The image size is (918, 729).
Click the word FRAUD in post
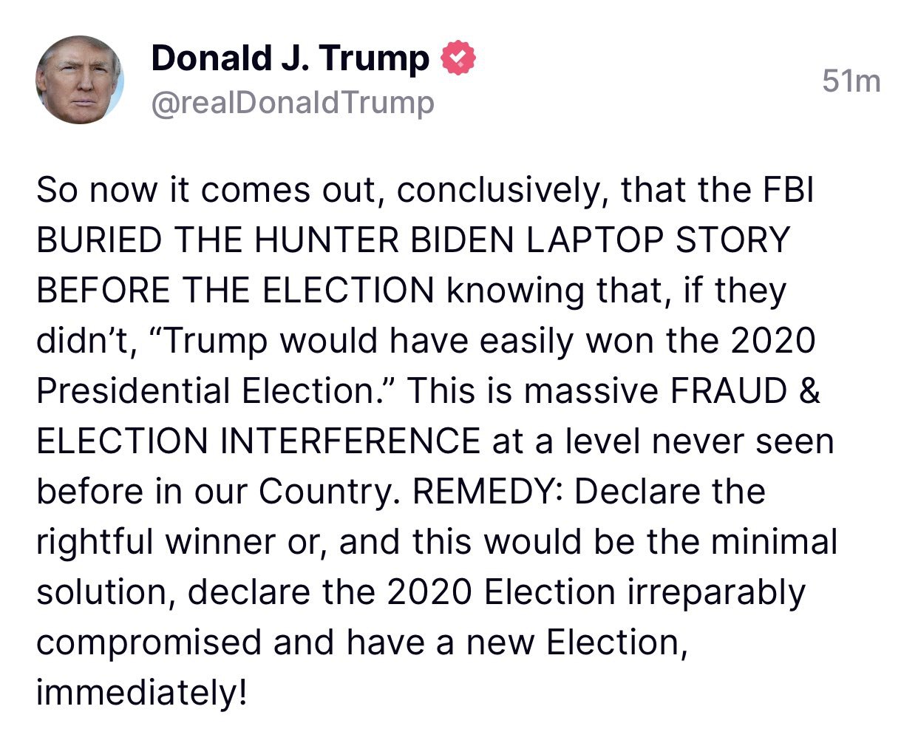pos(728,391)
